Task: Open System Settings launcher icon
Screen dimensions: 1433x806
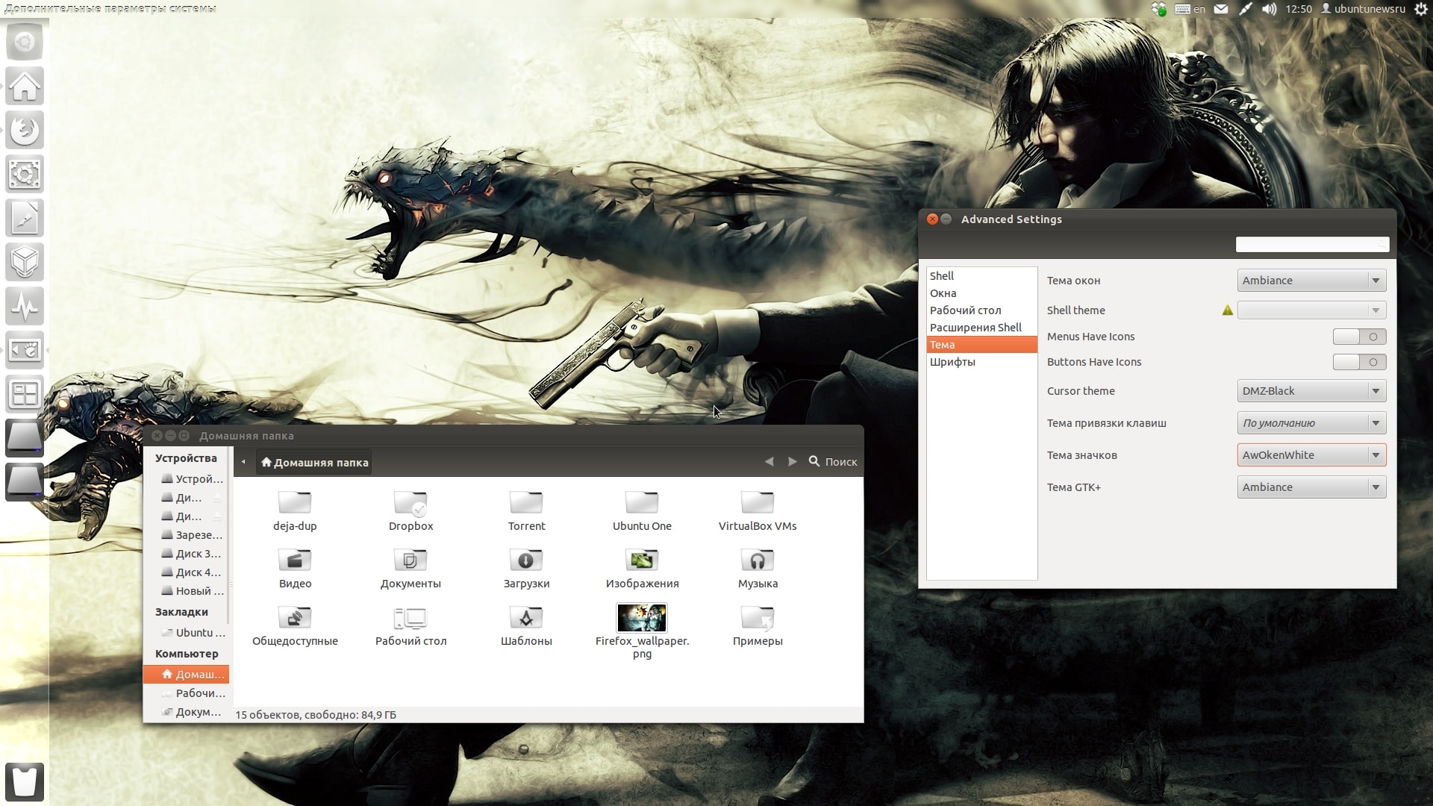Action: point(25,174)
